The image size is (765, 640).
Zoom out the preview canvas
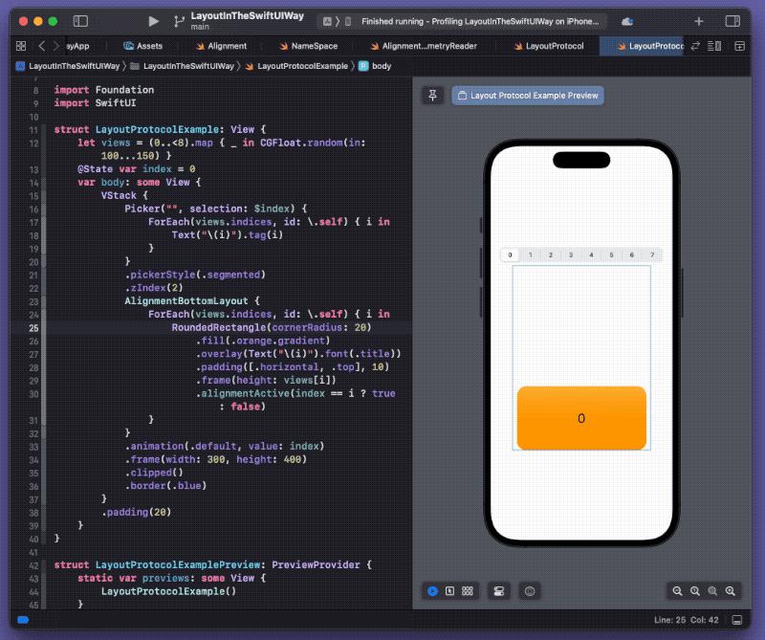[x=677, y=591]
